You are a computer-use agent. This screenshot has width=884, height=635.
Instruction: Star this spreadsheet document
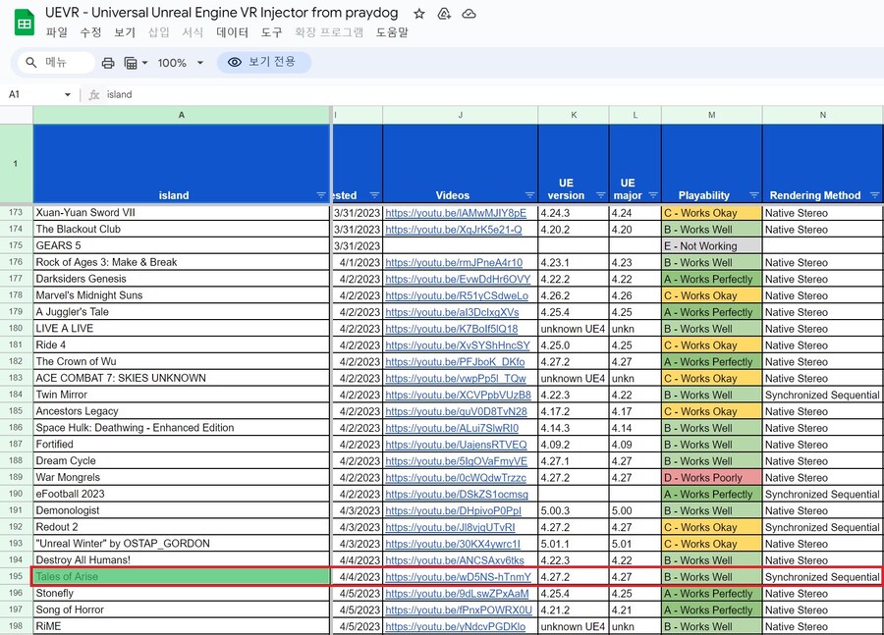pyautogui.click(x=419, y=14)
